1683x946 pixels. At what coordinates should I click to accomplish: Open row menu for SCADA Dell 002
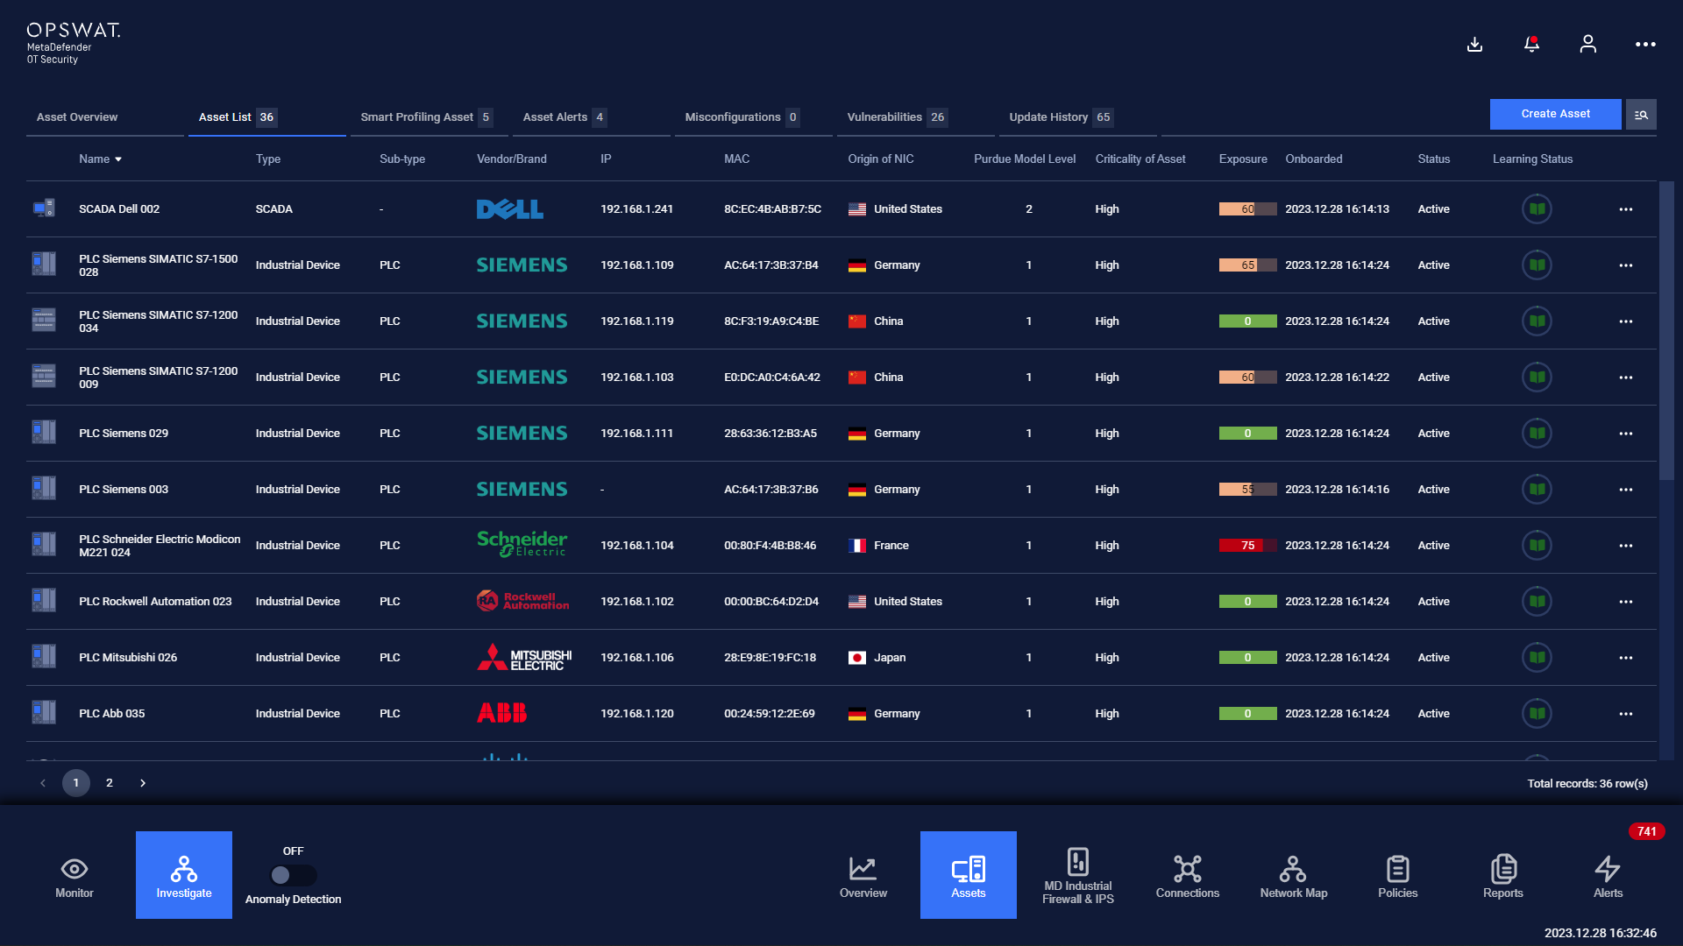point(1626,209)
